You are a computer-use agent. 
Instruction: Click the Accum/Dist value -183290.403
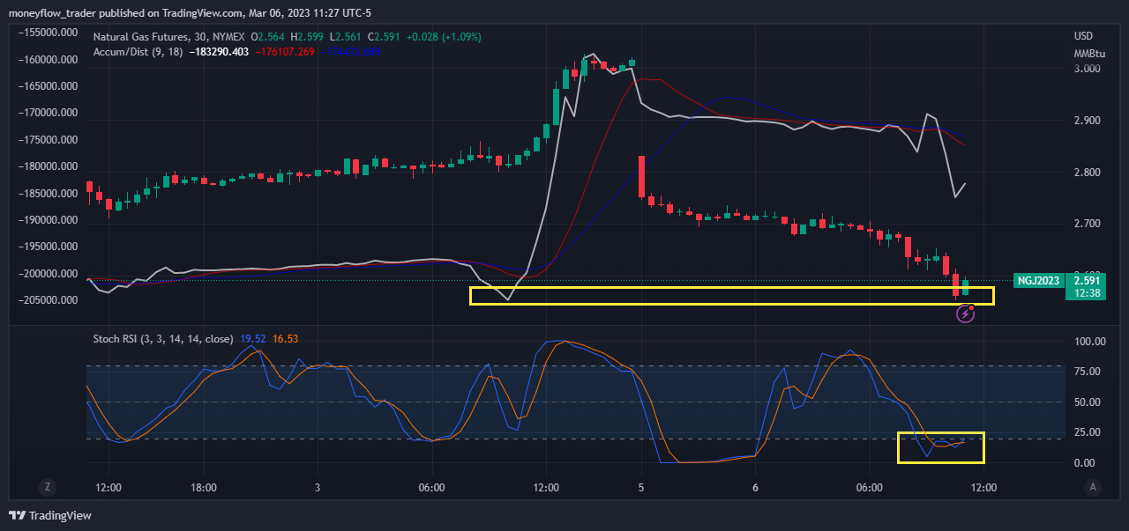point(220,52)
